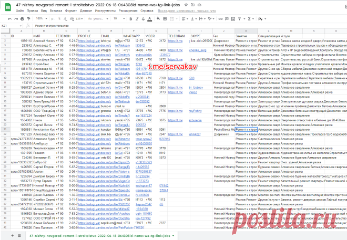Toggle strikethrough formatting icon
The width and height of the screenshot is (347, 240).
tap(143, 19)
